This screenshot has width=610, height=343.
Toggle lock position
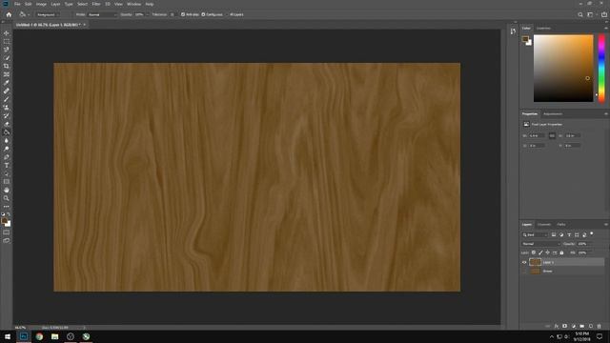tap(547, 252)
